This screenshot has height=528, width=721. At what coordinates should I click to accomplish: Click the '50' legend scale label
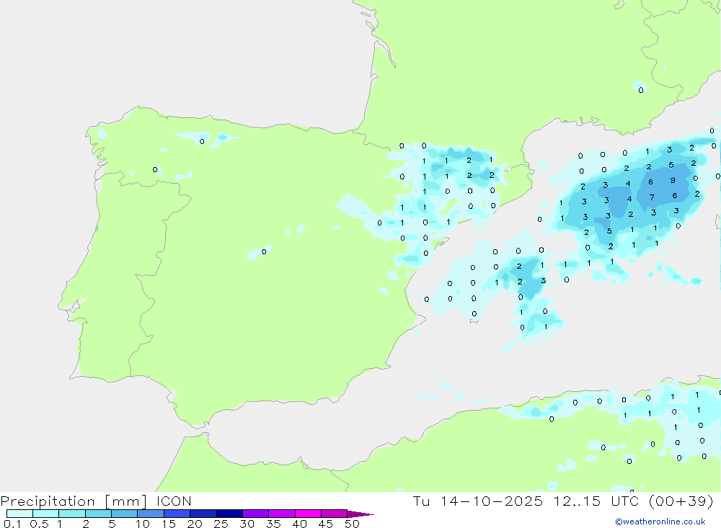pyautogui.click(x=352, y=524)
